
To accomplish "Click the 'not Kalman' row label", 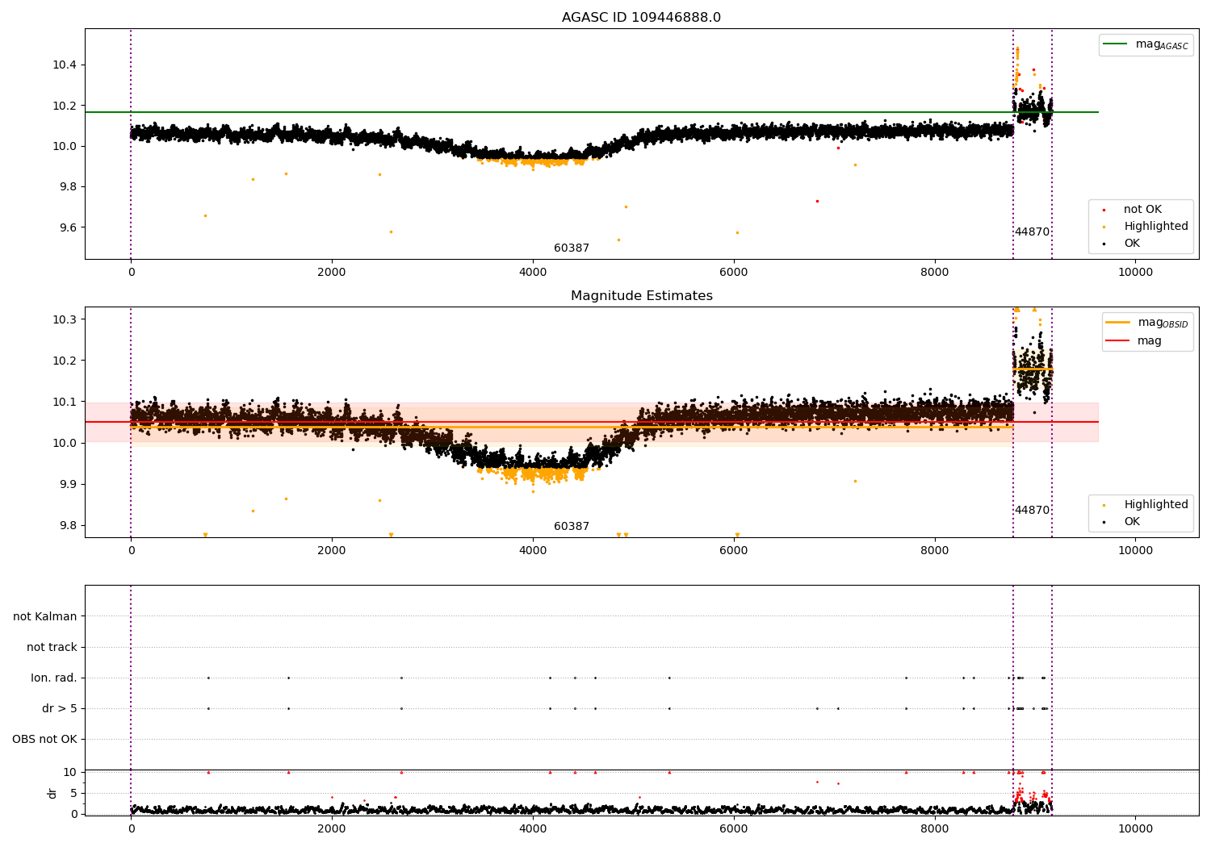I will [x=45, y=616].
